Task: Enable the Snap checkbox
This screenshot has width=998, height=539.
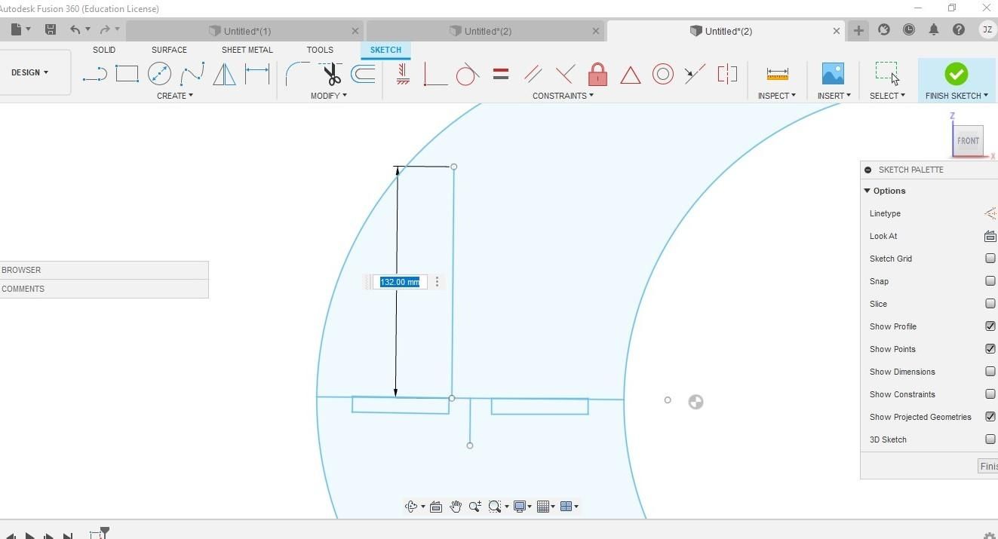Action: 990,281
